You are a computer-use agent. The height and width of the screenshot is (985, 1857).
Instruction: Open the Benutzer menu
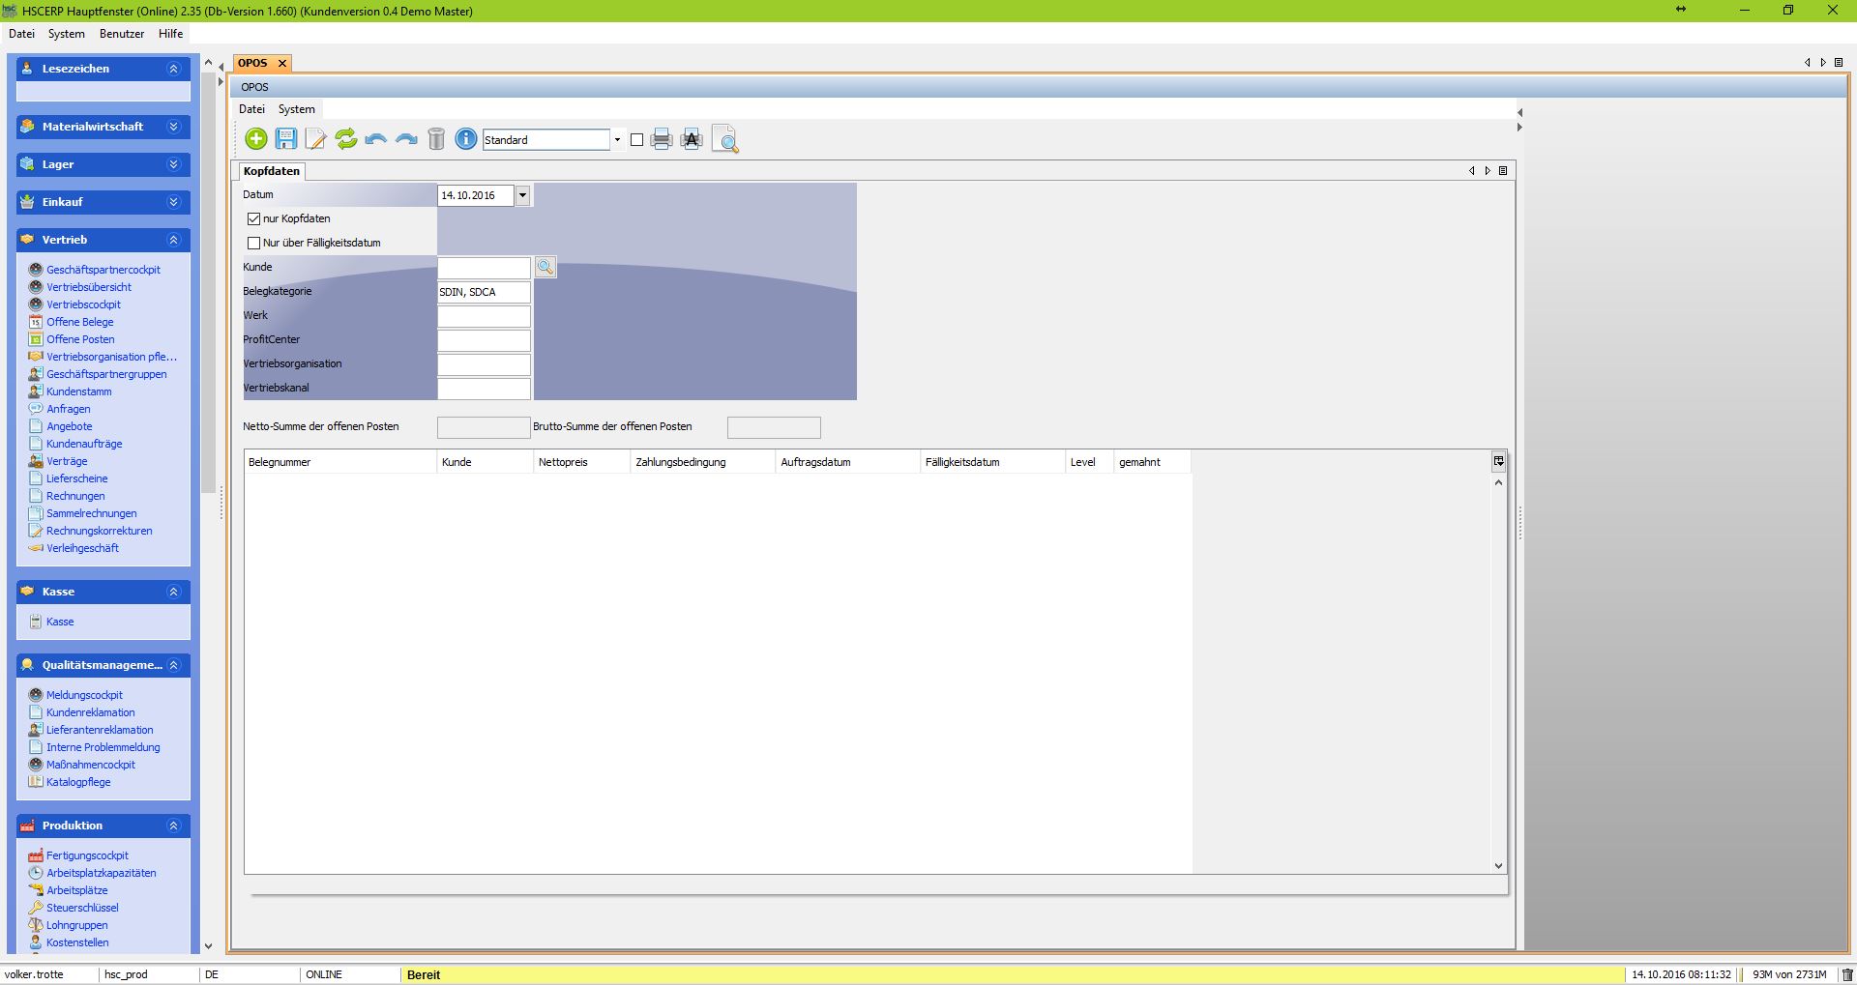[122, 34]
